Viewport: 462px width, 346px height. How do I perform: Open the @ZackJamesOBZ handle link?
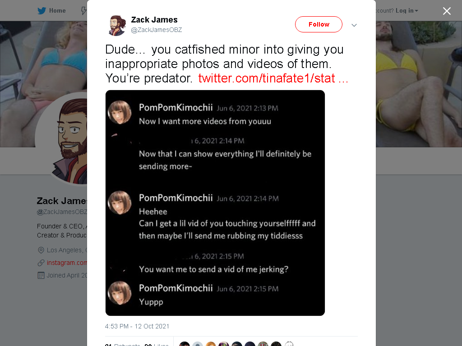(157, 30)
